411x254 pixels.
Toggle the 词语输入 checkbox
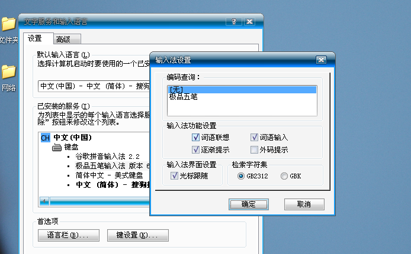[x=254, y=137]
